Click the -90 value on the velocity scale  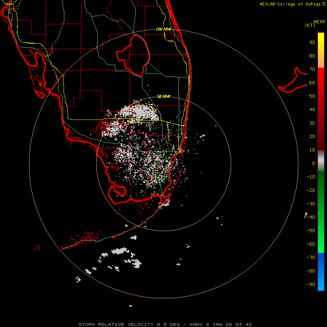pos(311,284)
